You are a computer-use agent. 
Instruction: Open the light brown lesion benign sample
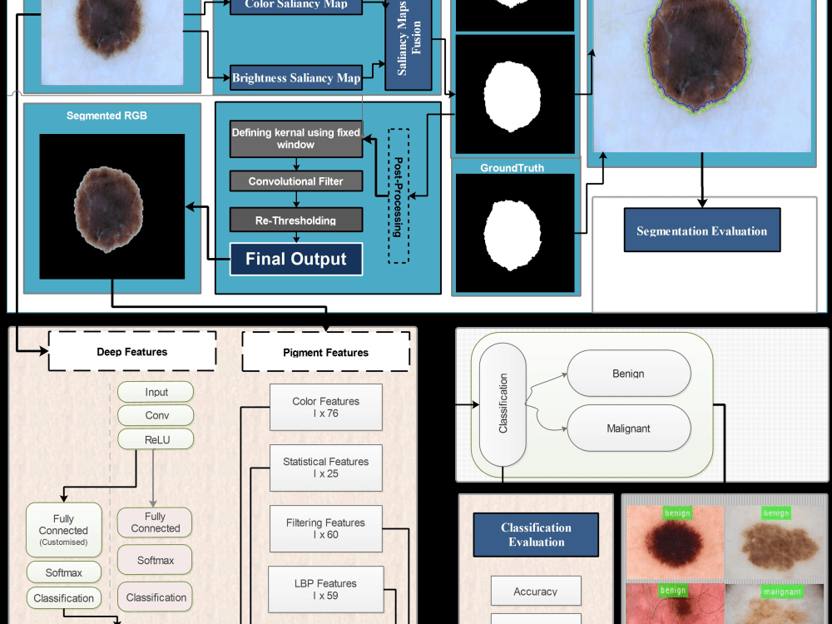click(x=774, y=542)
